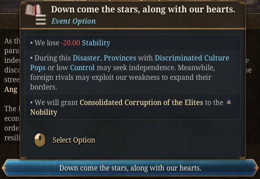Click the 'Pops' link text
This screenshot has width=260, height=179.
[x=38, y=68]
